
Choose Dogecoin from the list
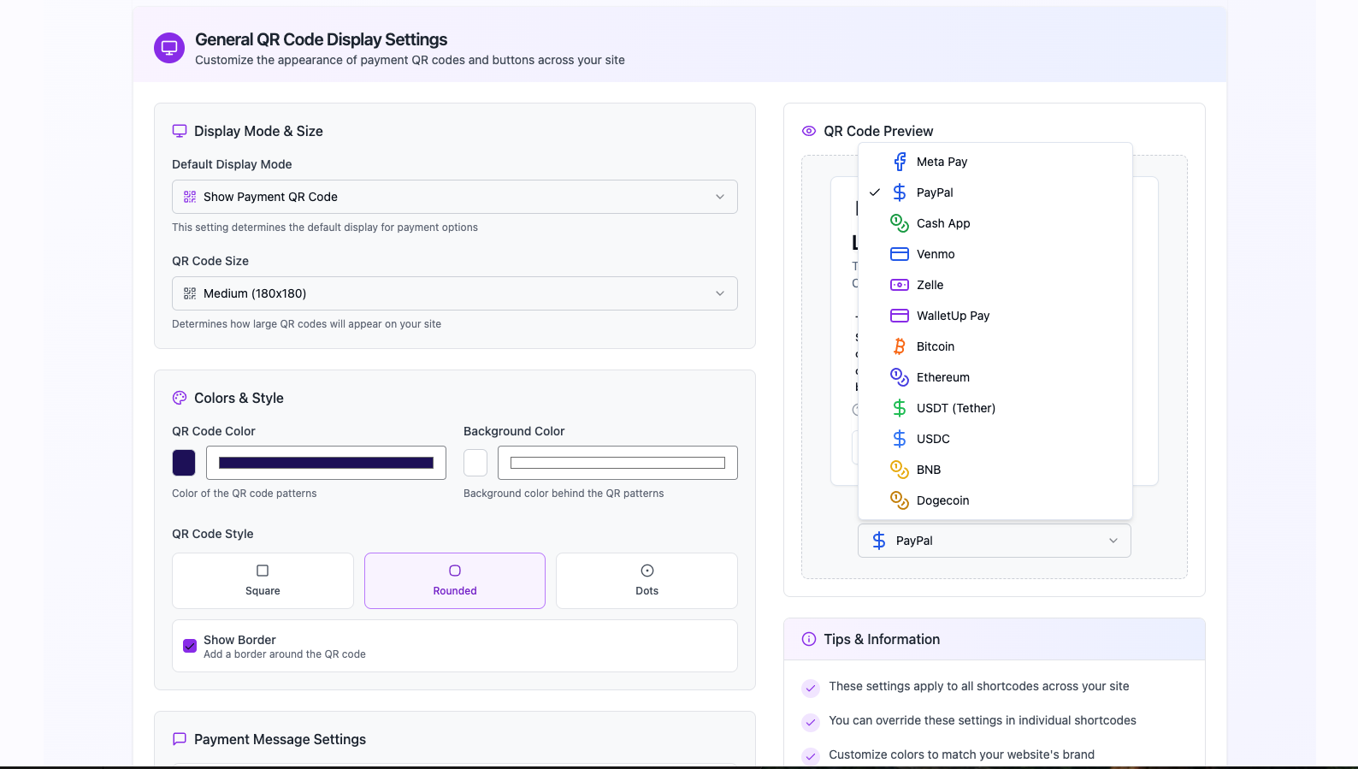point(995,500)
